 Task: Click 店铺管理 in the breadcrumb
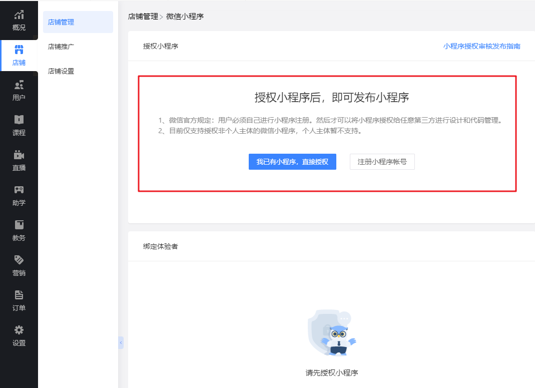click(x=143, y=17)
